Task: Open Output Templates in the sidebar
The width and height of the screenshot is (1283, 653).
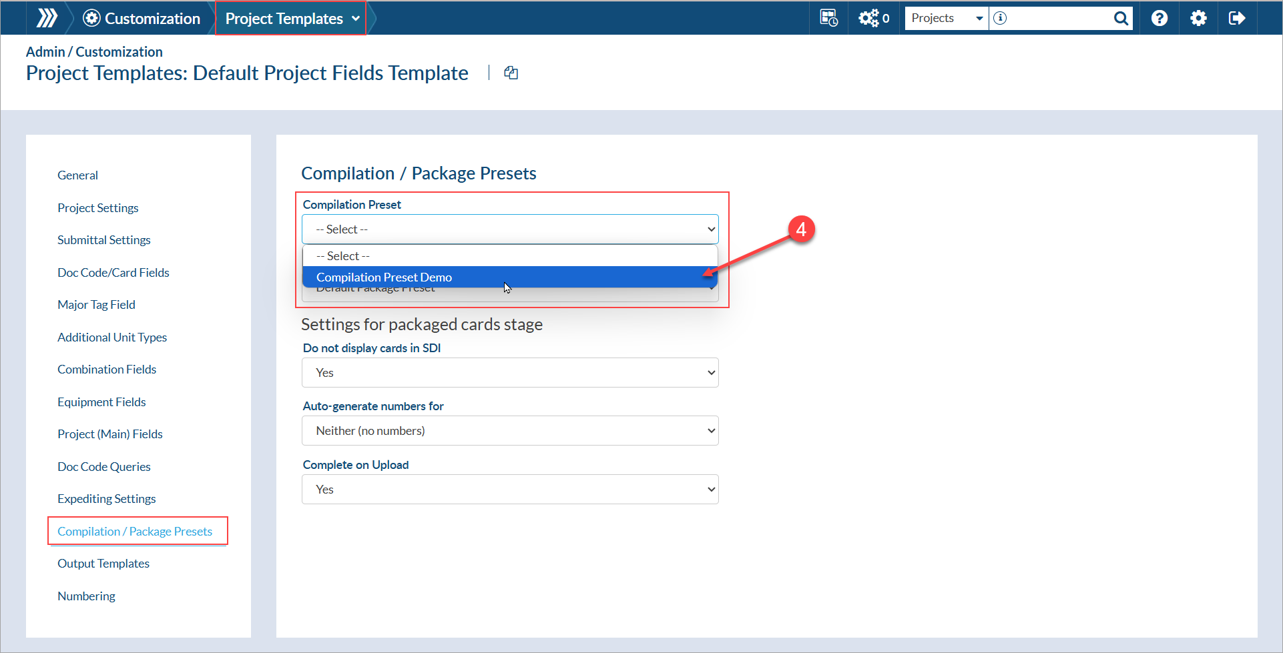Action: coord(103,564)
